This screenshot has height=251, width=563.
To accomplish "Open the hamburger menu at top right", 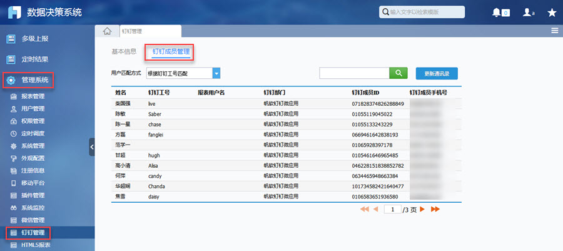I will coord(555,31).
